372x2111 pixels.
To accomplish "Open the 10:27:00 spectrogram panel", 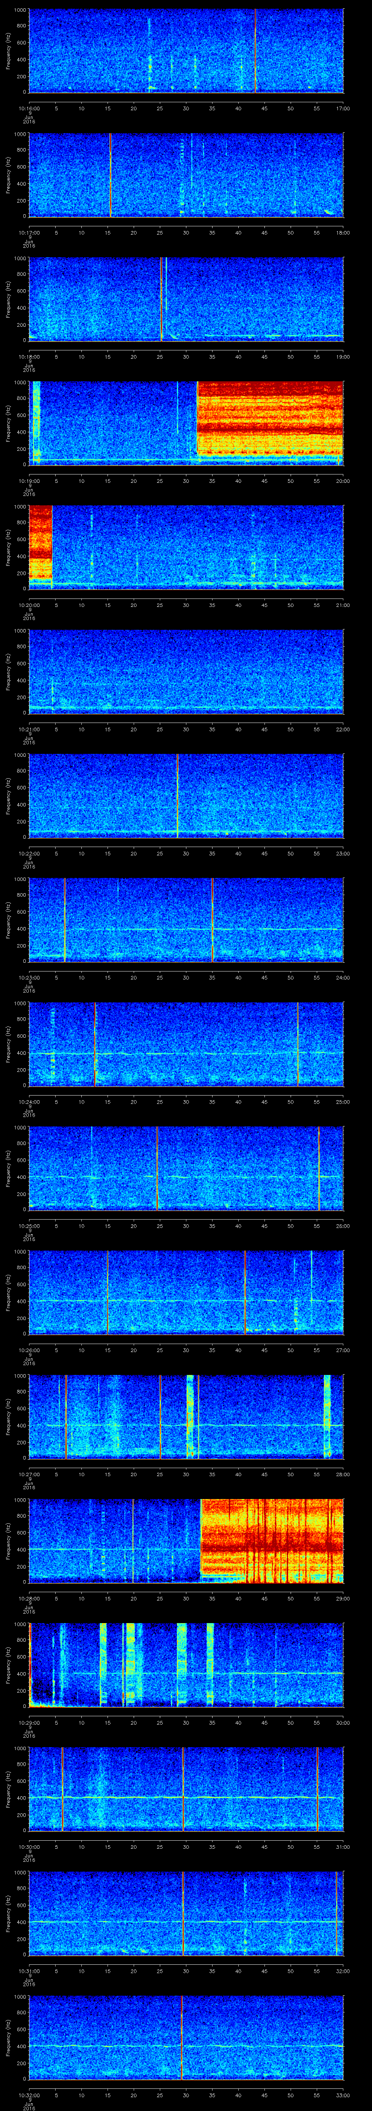I will tap(186, 1416).
